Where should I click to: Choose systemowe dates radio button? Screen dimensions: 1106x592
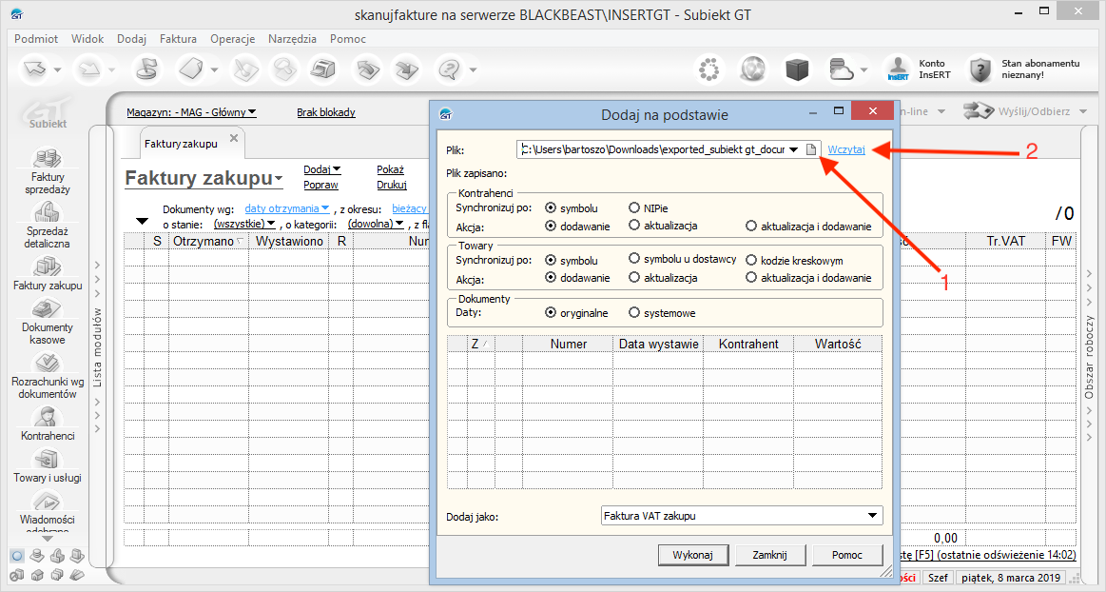634,312
